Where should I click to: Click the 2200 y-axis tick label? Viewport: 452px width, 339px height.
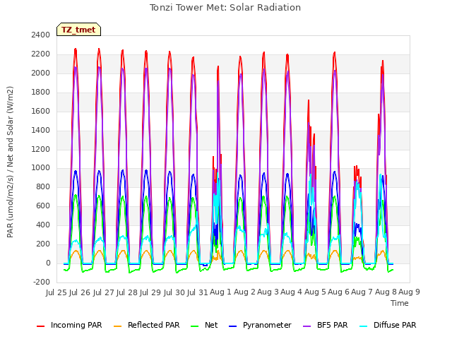pos(41,54)
